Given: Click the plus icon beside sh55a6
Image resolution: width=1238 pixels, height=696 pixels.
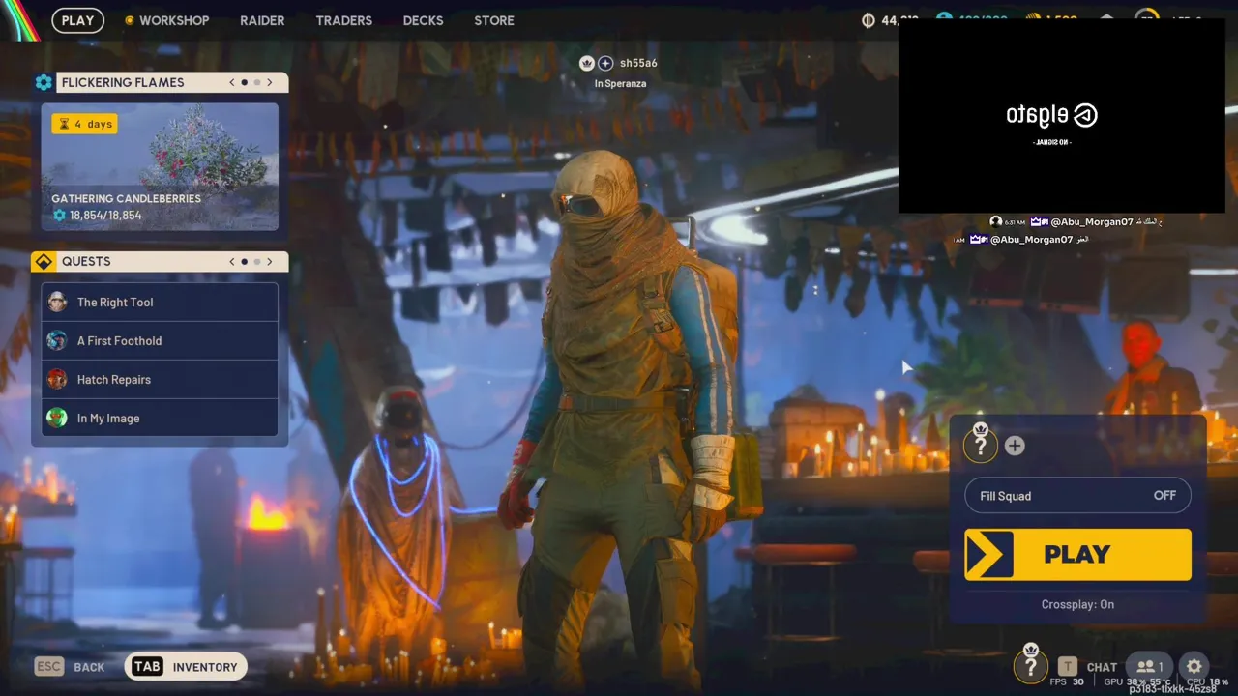Looking at the screenshot, I should [x=605, y=63].
